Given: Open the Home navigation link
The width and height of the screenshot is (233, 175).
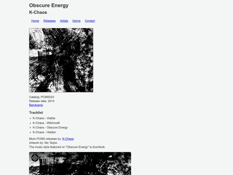Looking at the screenshot, I should click(35, 21).
